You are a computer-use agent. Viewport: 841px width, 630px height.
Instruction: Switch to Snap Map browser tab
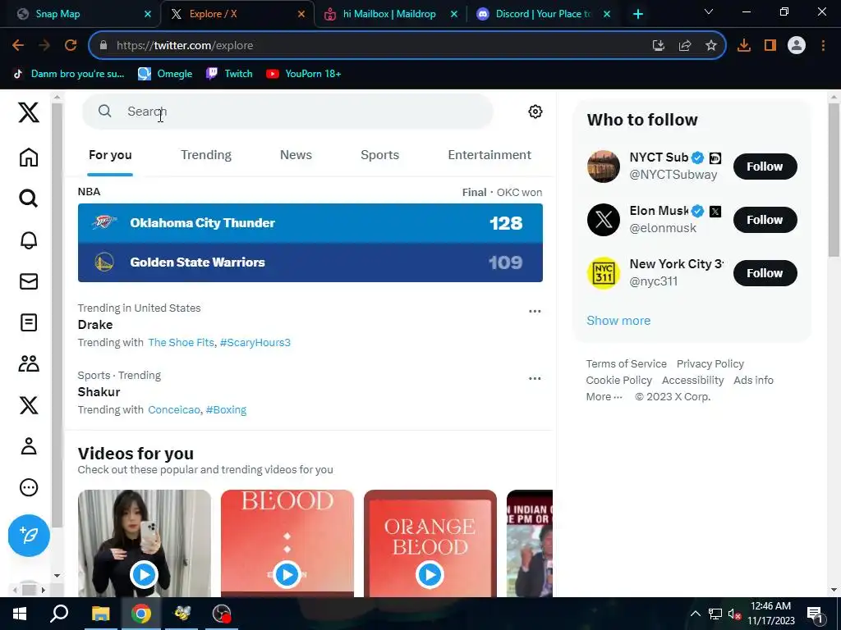80,14
